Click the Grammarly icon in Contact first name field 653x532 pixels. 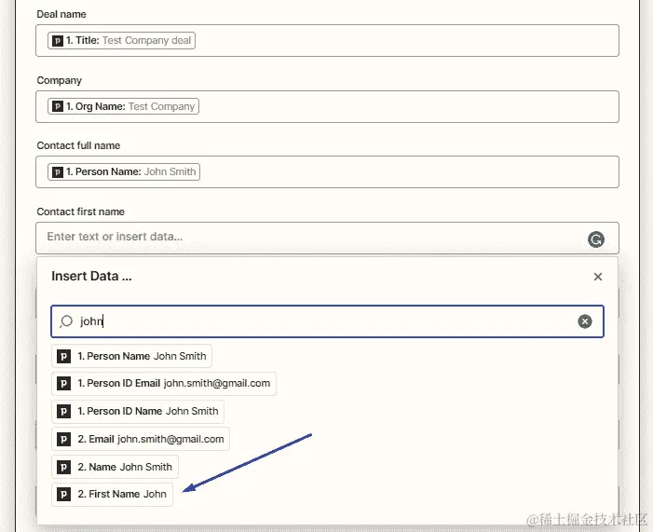point(595,239)
